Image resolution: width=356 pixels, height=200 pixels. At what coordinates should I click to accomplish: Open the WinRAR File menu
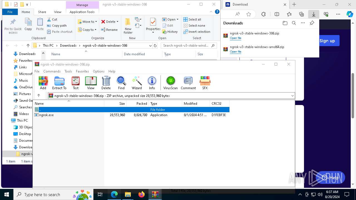click(37, 71)
